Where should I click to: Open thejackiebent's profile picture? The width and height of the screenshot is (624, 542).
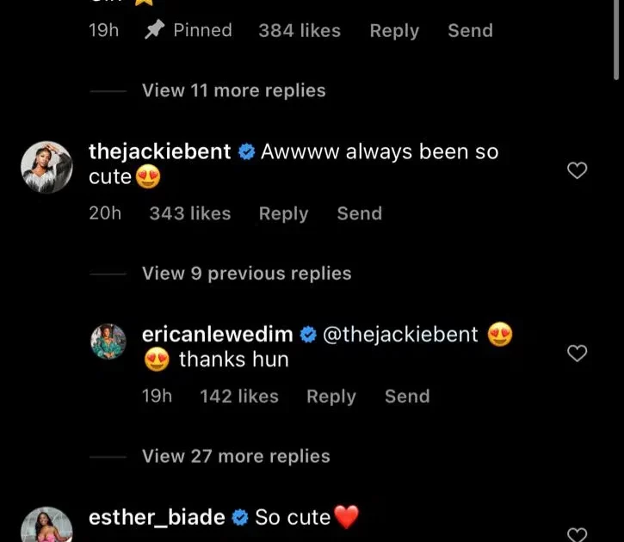(47, 167)
